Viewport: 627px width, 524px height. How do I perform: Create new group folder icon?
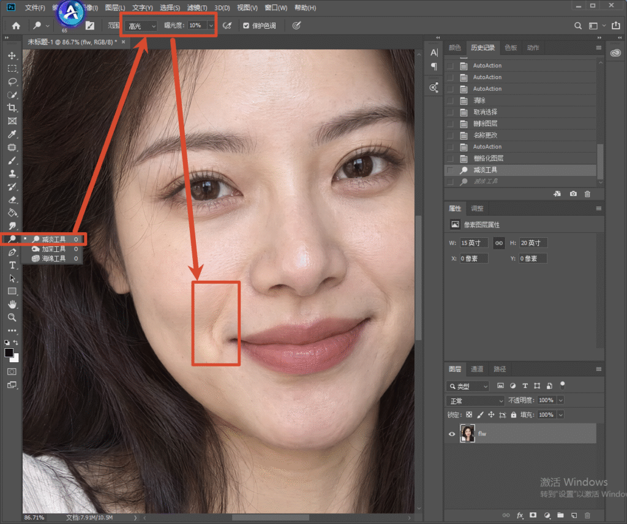[x=560, y=515]
